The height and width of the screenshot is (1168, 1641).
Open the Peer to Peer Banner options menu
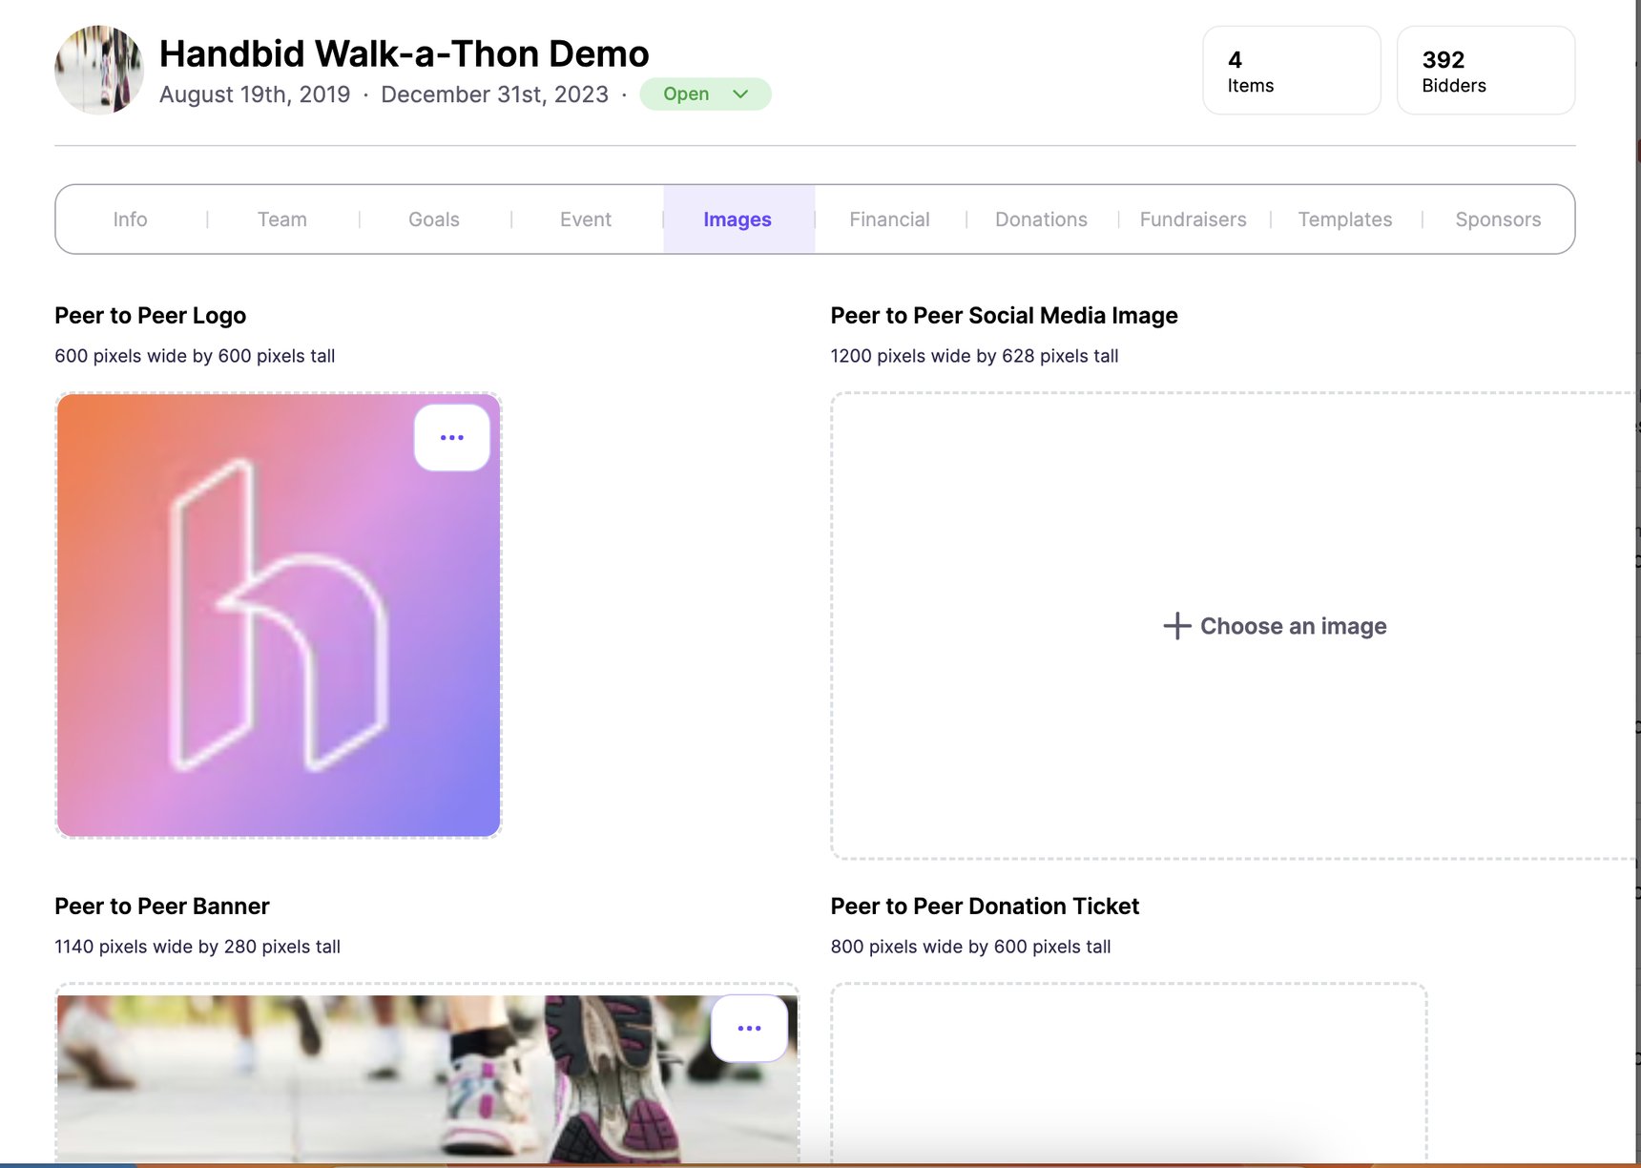[x=749, y=1029]
